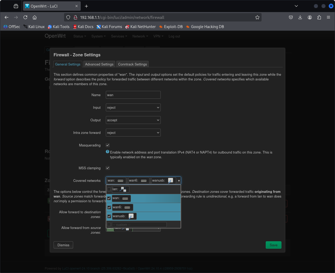Check the lan network option
The image size is (335, 273).
(x=109, y=189)
